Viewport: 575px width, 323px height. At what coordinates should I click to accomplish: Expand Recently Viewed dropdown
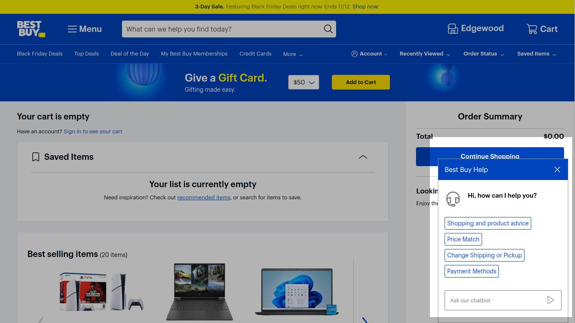pos(425,54)
